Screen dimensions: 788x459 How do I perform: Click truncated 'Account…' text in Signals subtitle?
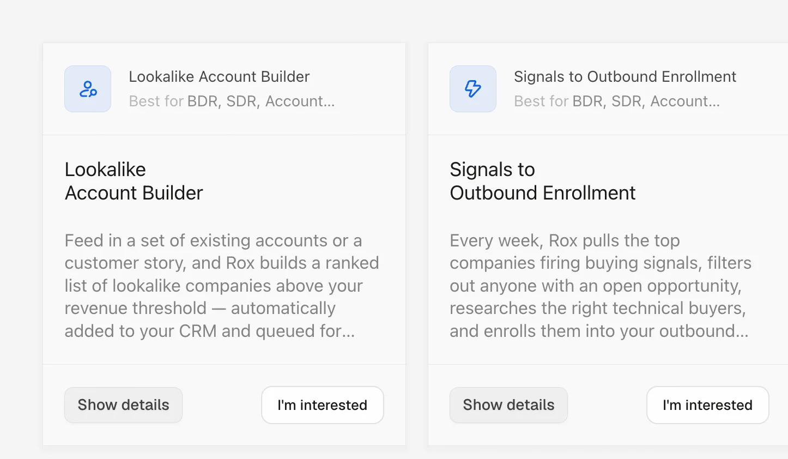click(685, 101)
